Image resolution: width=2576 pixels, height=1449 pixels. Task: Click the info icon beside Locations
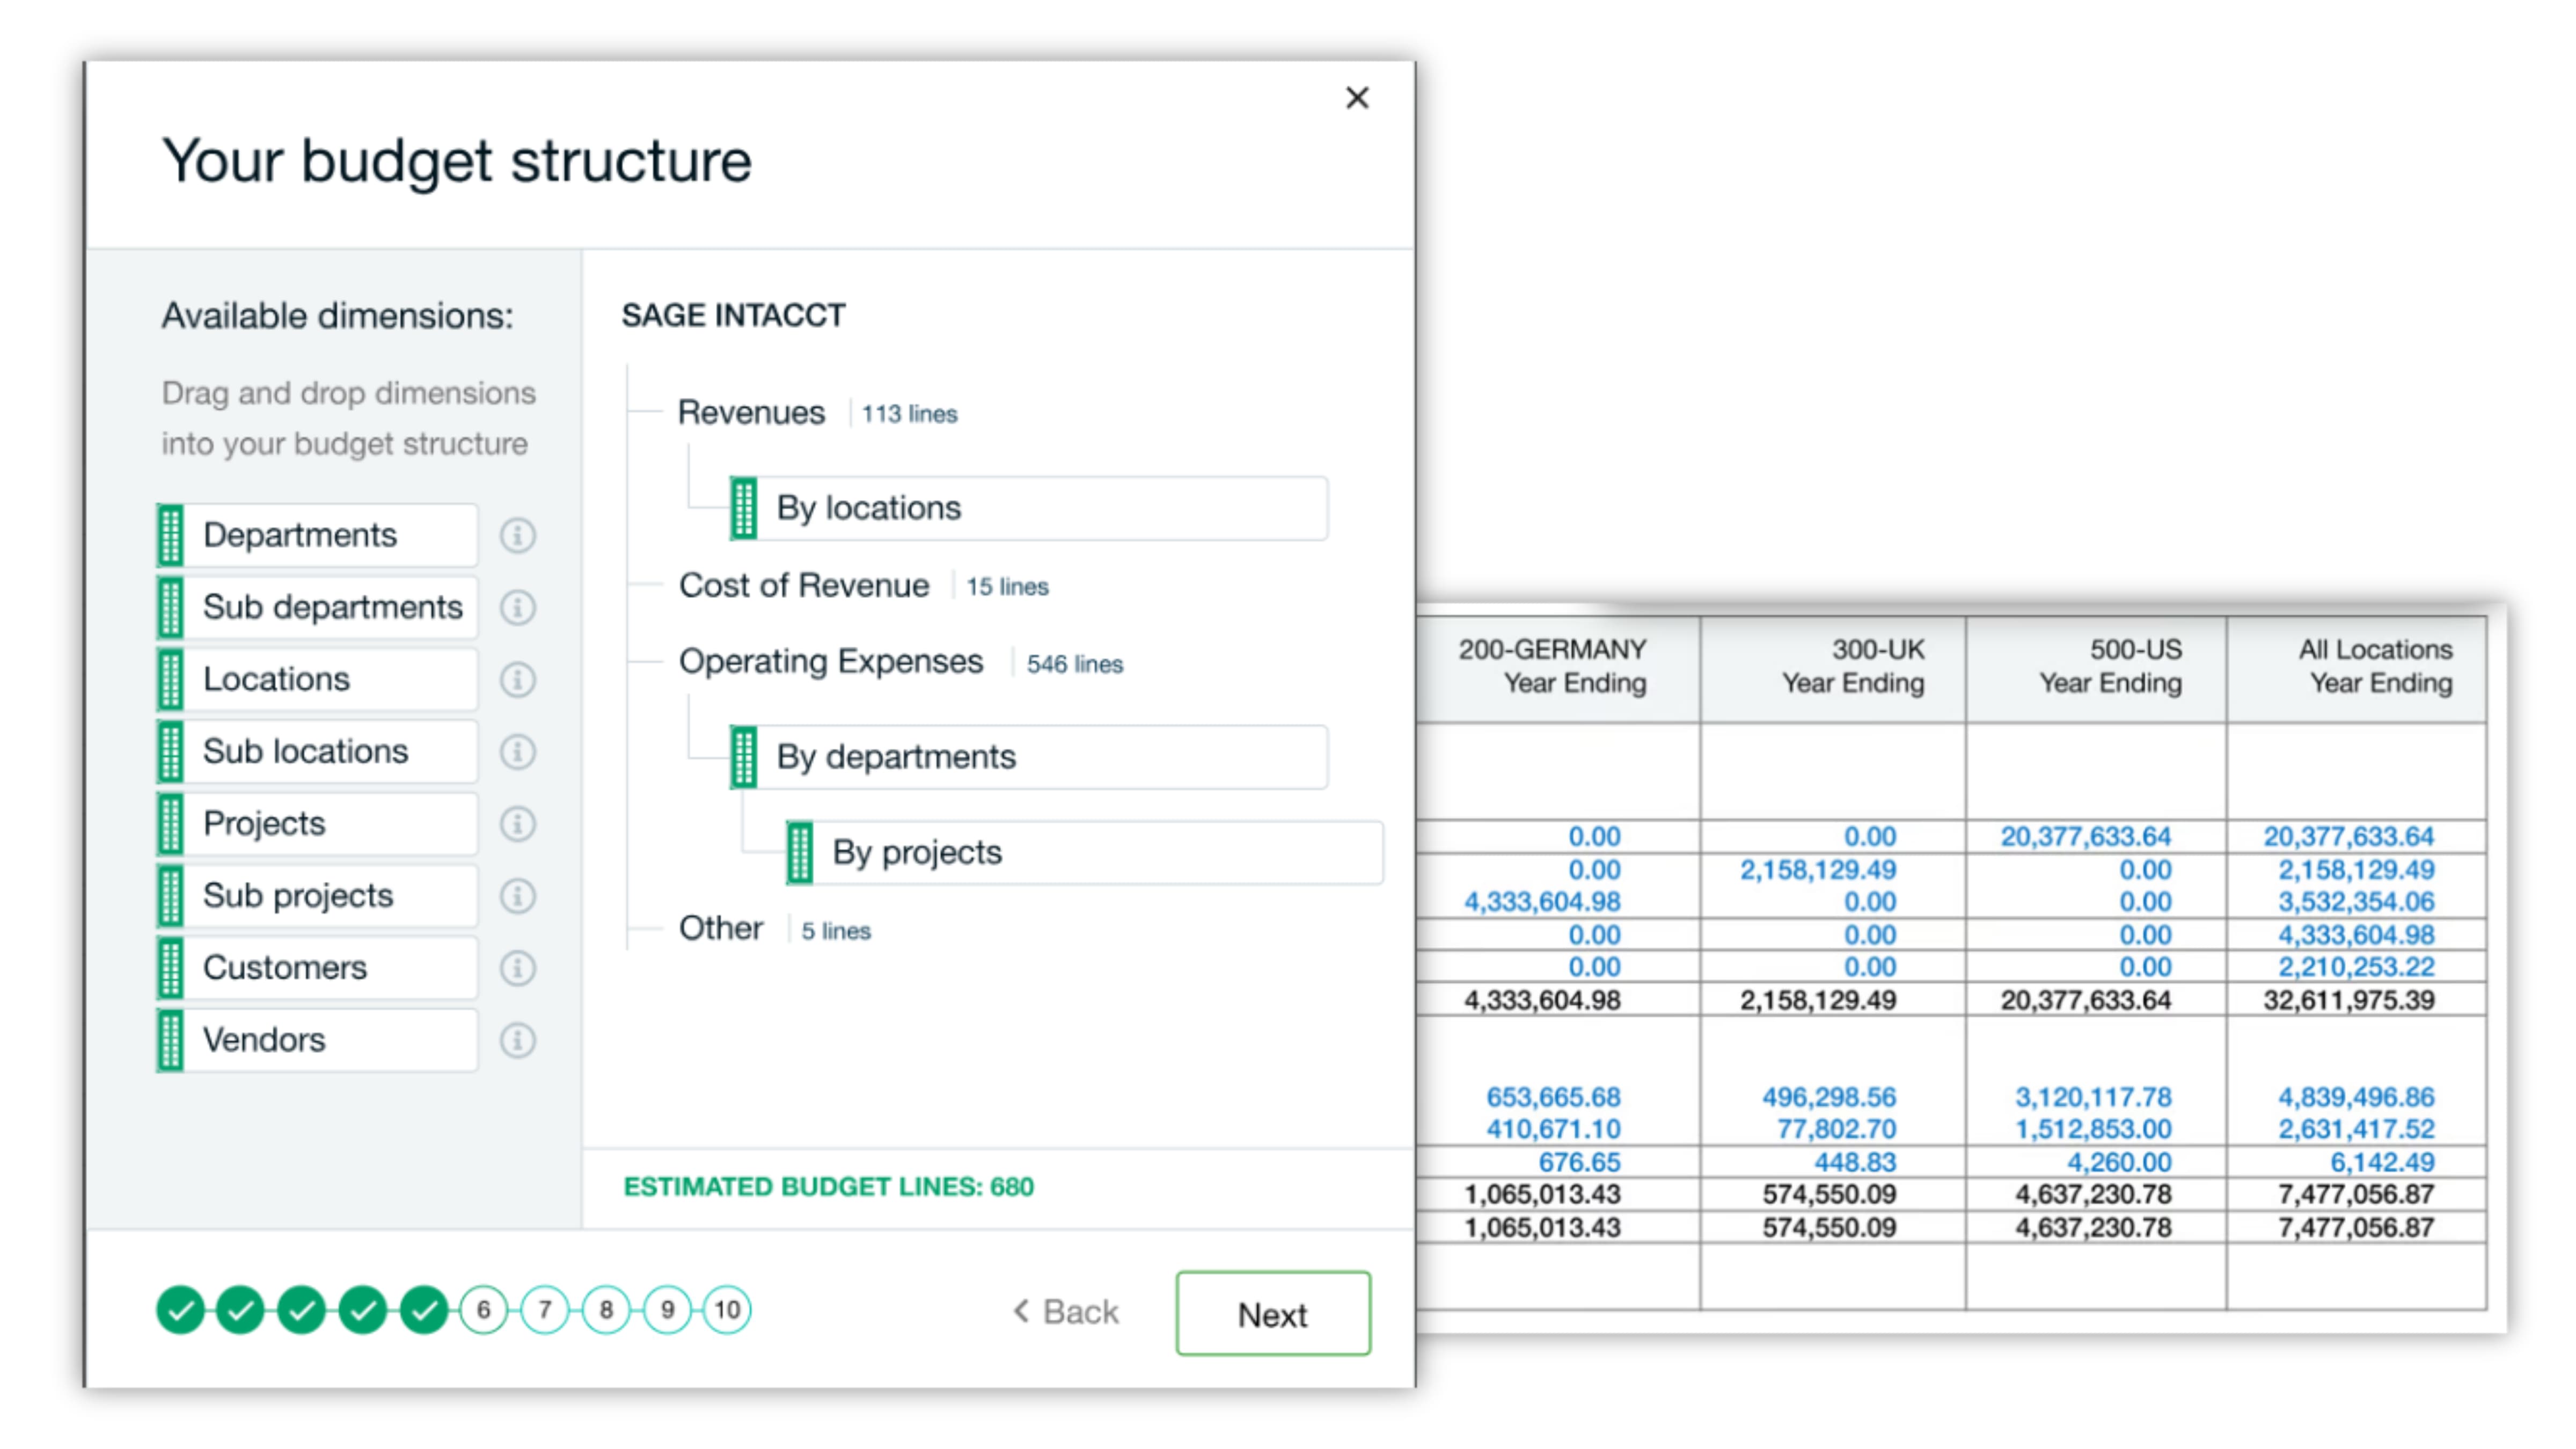coord(517,680)
